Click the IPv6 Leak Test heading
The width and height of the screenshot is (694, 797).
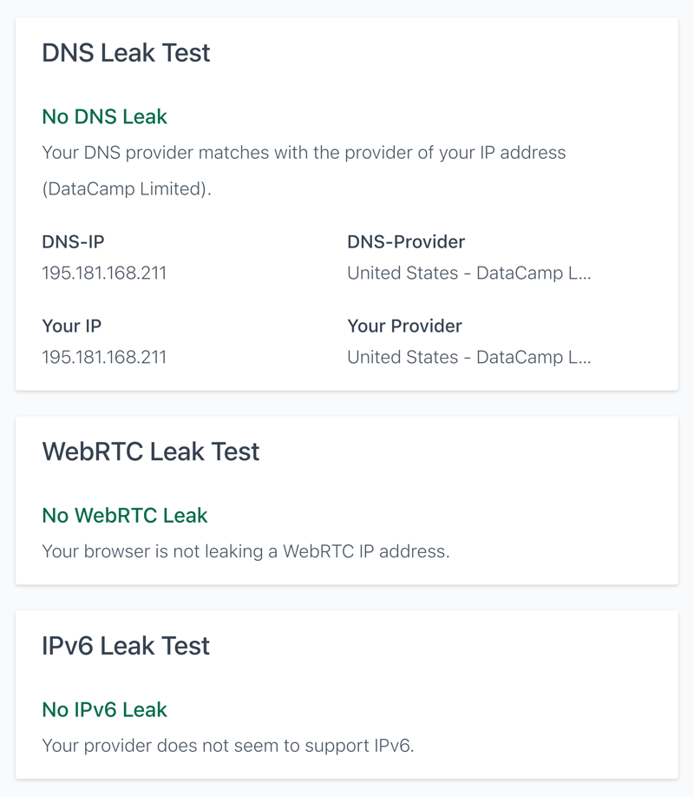coord(126,646)
